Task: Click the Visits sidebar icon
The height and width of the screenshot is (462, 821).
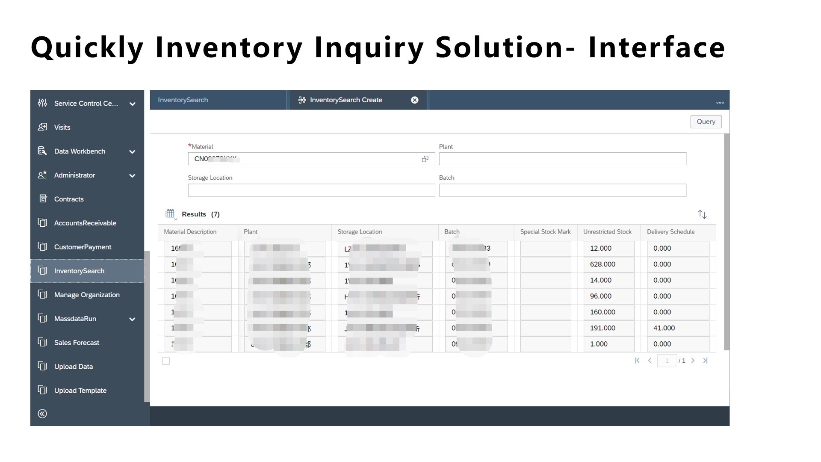Action: pyautogui.click(x=42, y=127)
